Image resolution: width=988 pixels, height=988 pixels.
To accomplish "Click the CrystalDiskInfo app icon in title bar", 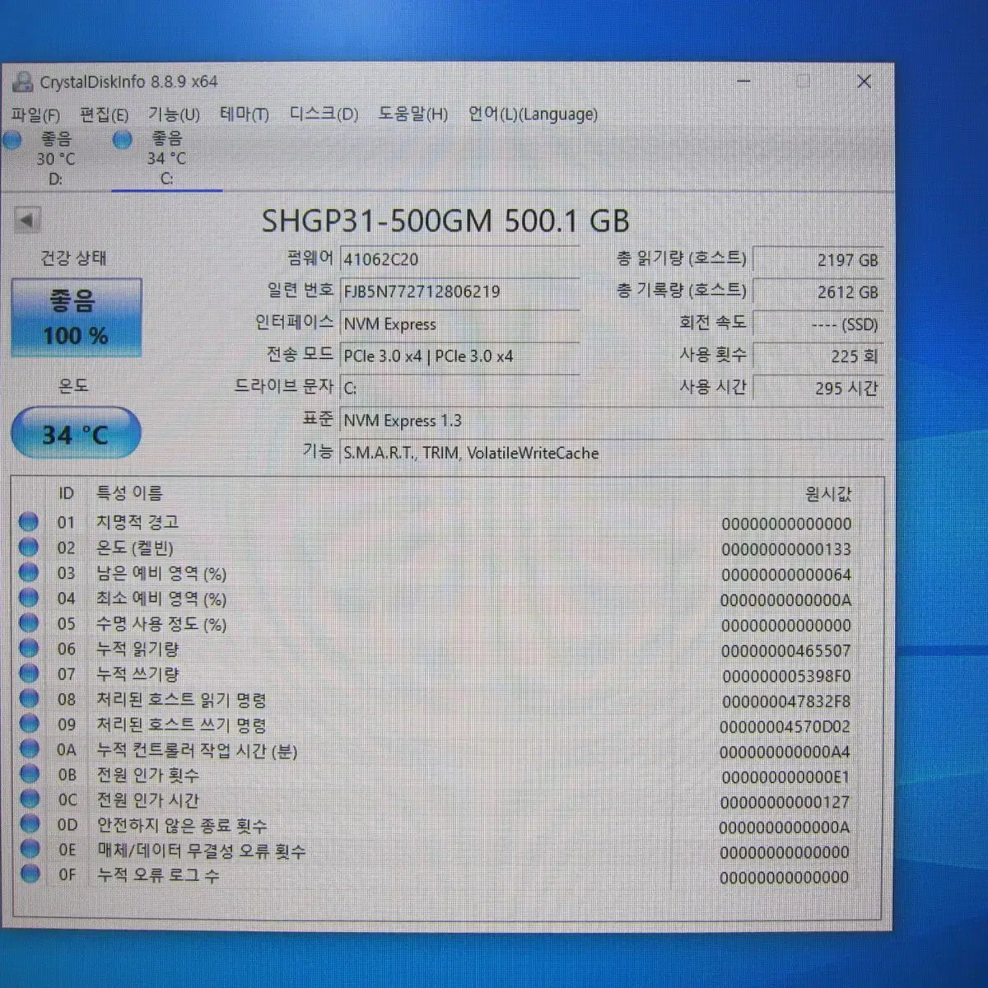I will (x=22, y=81).
